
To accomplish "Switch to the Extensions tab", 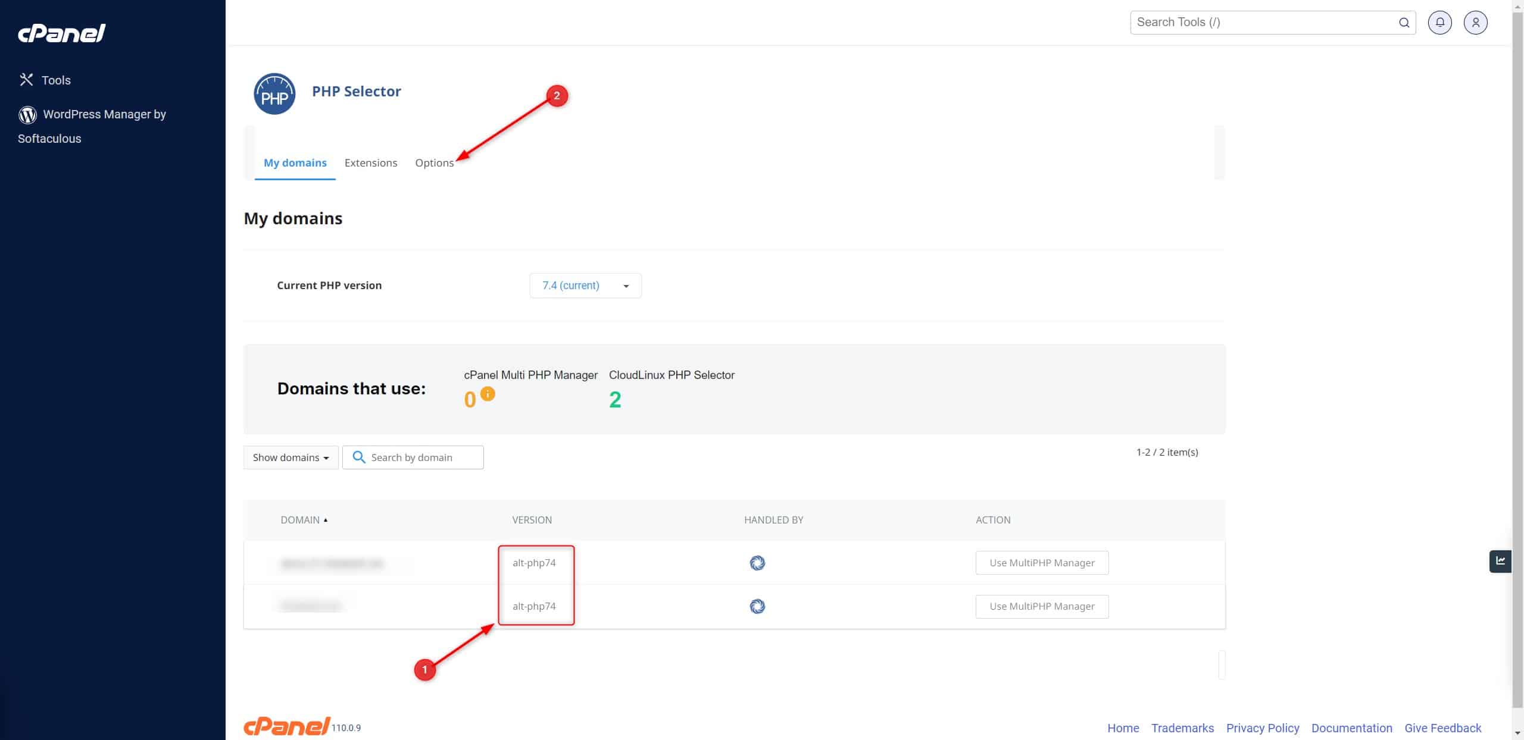I will (x=371, y=163).
